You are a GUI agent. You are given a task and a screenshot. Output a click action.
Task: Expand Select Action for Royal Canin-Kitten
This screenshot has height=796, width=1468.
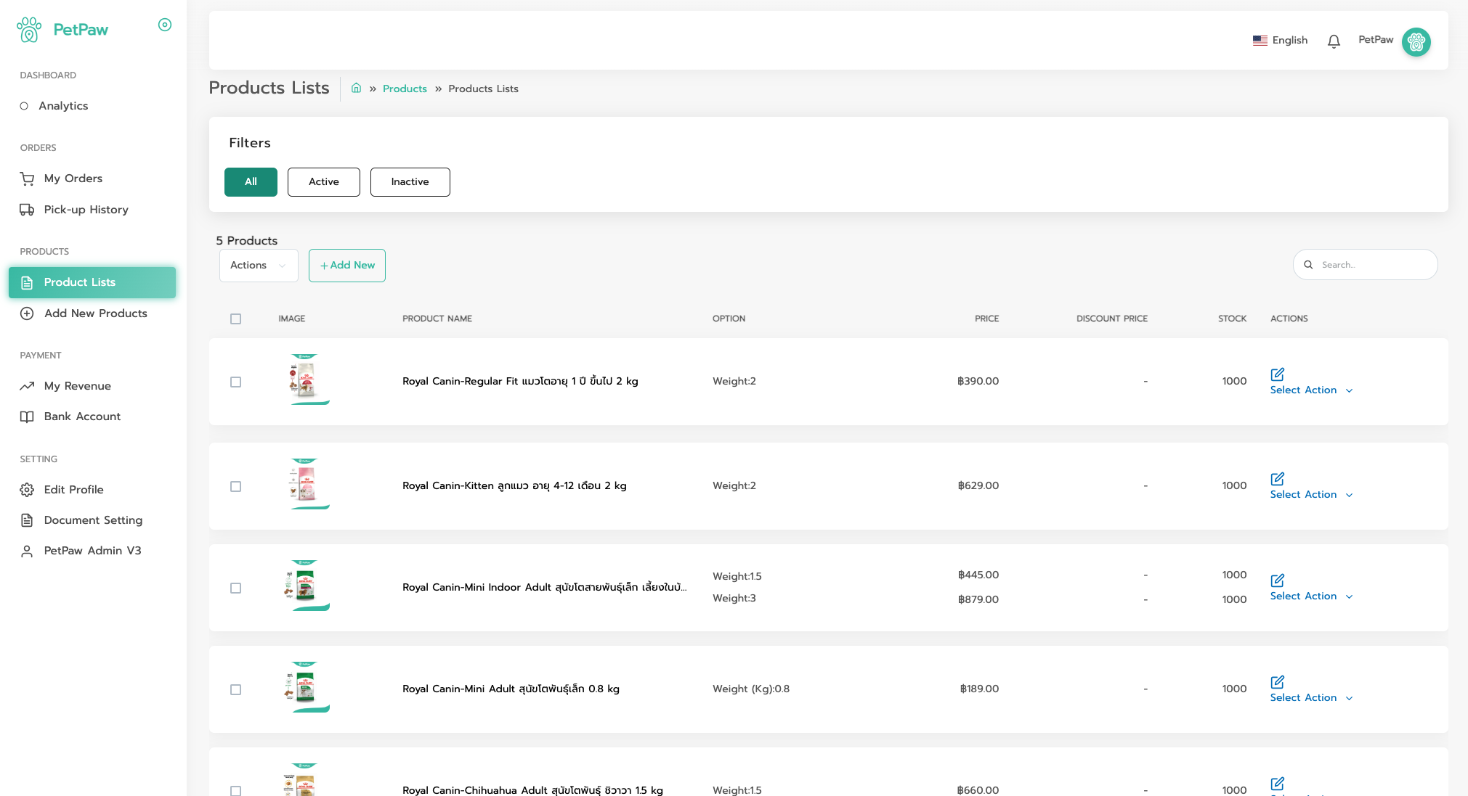tap(1311, 495)
